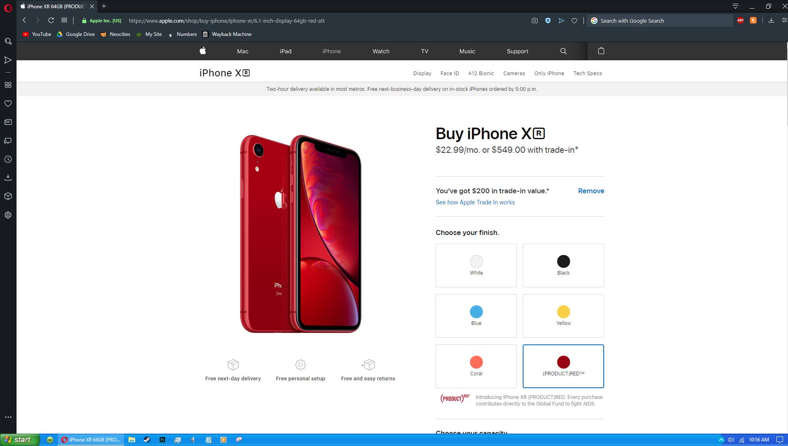Open See how Apple Trade In works
The height and width of the screenshot is (446, 788).
pos(475,202)
